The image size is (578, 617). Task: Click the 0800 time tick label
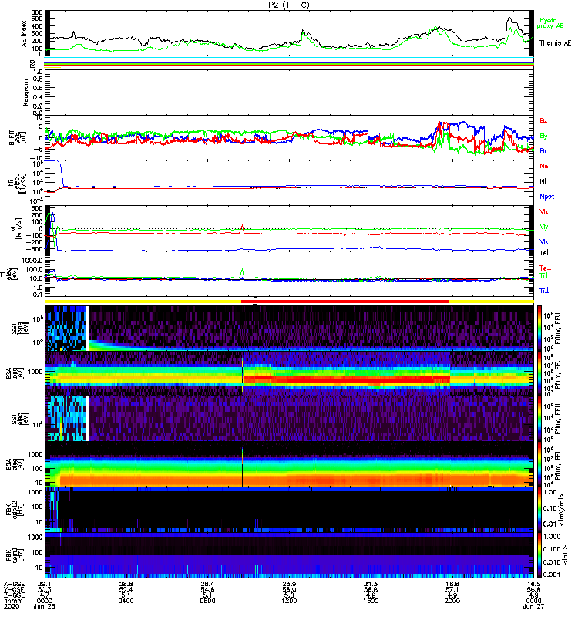click(207, 601)
